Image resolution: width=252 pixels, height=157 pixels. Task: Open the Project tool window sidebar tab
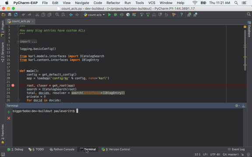click(3, 29)
